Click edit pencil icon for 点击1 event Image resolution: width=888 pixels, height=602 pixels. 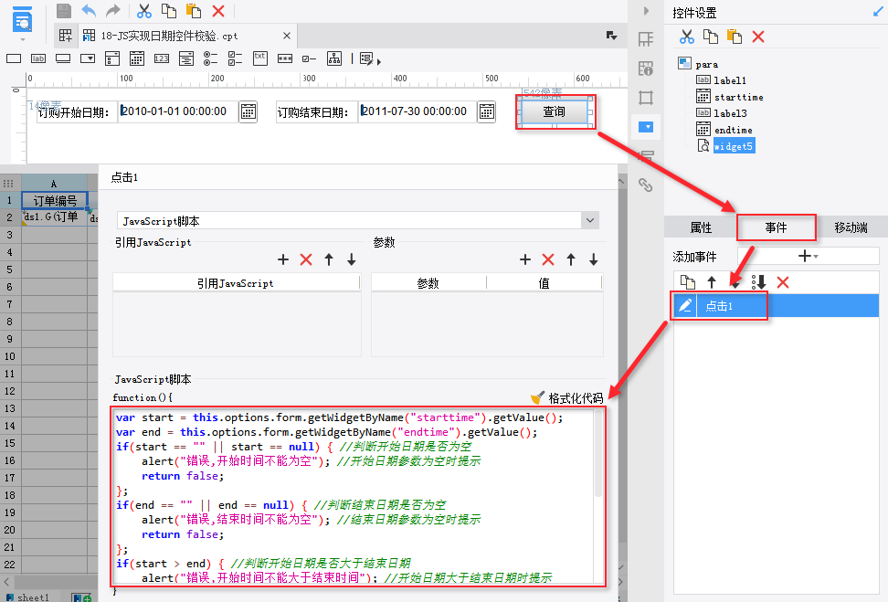pyautogui.click(x=685, y=306)
